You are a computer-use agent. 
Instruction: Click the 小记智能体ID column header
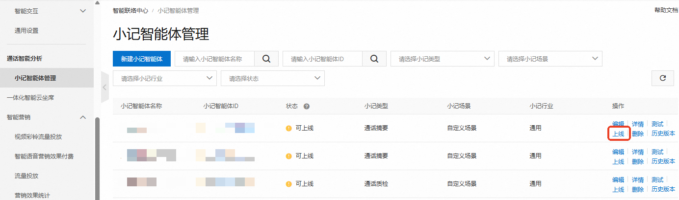pyautogui.click(x=221, y=106)
